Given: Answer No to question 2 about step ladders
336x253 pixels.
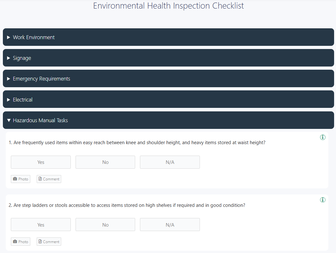Looking at the screenshot, I should [x=105, y=225].
